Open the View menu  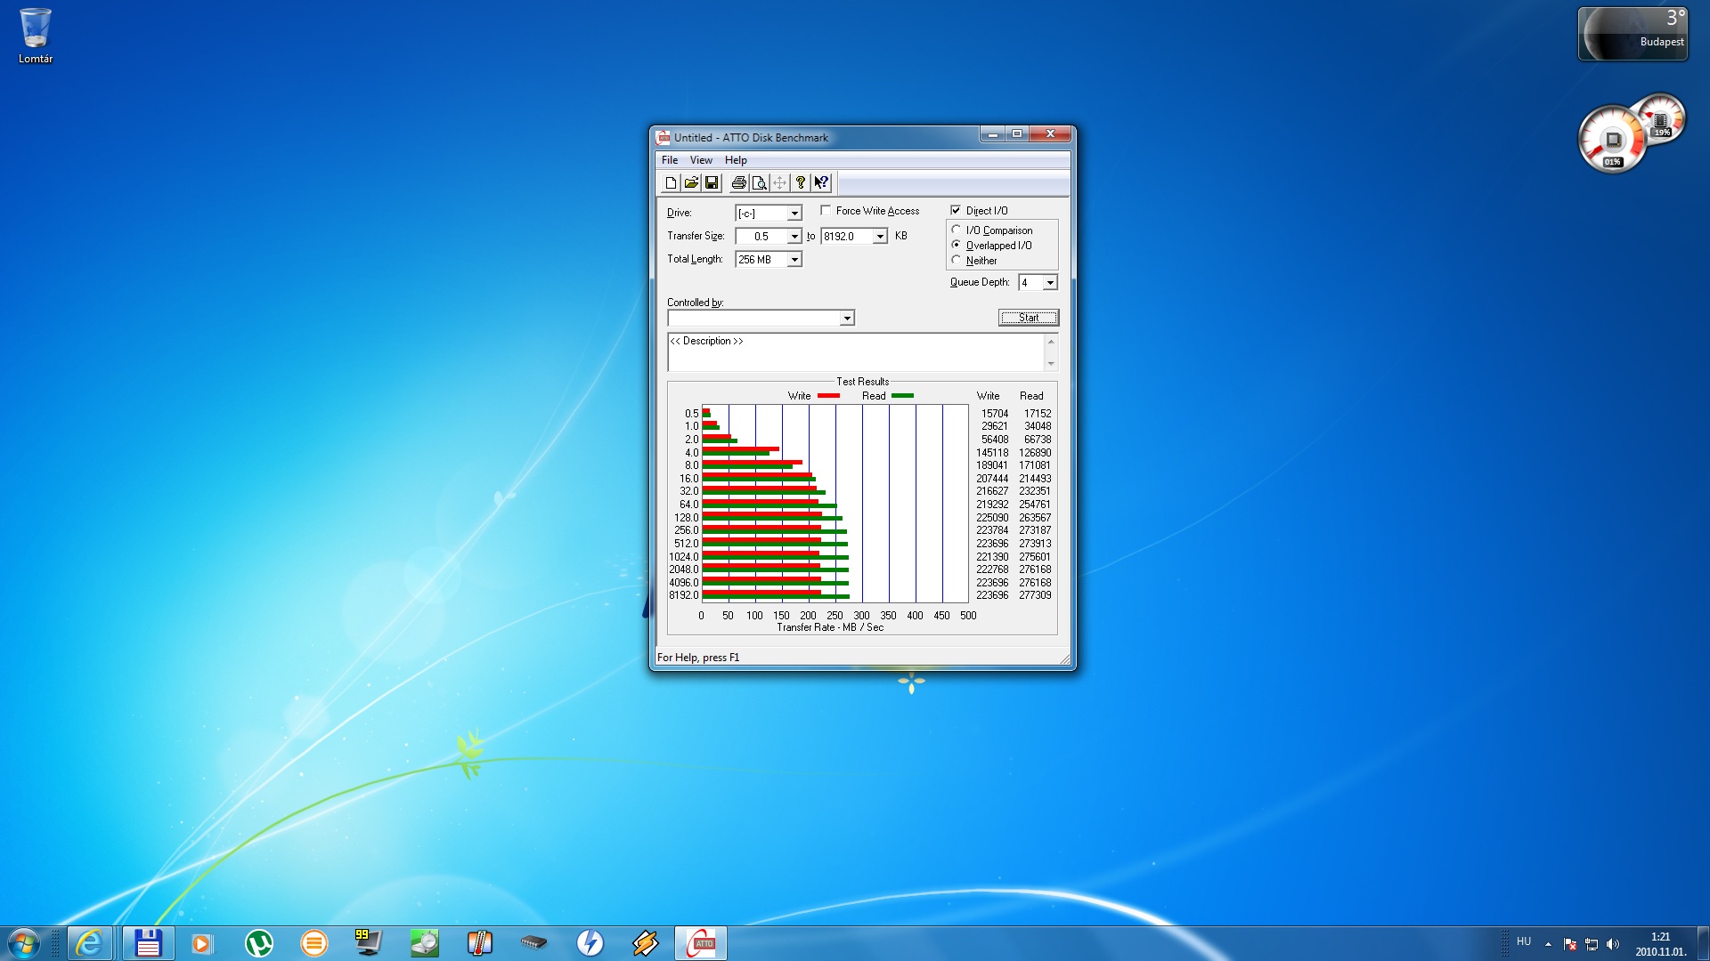701,160
